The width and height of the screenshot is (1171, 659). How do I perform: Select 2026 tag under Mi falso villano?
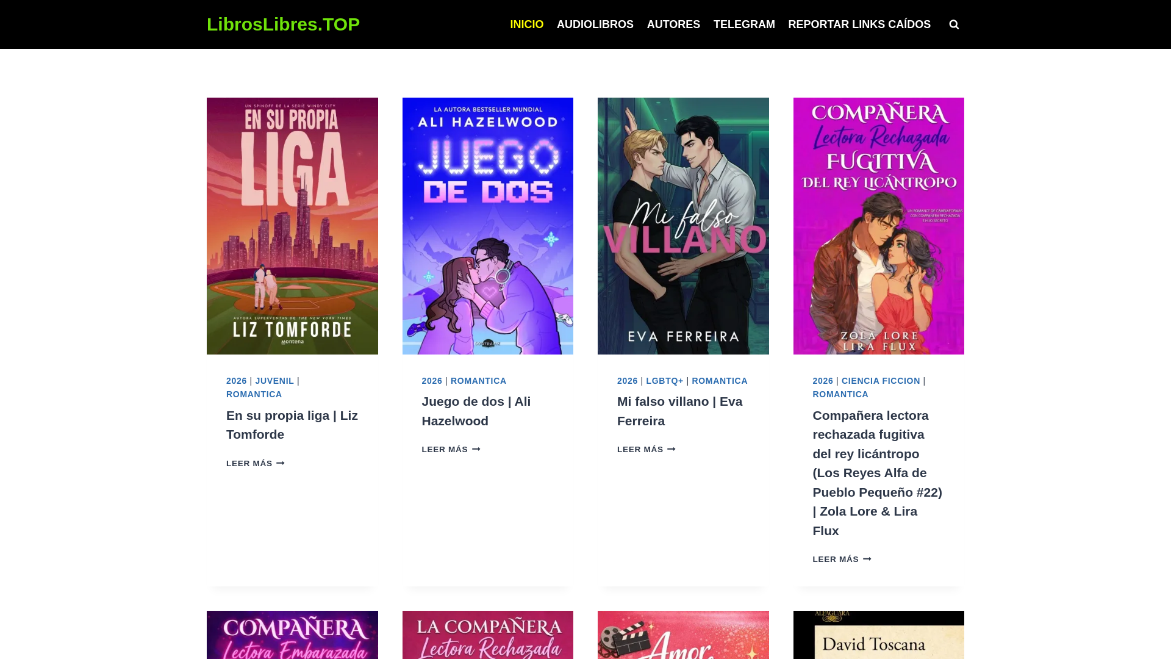(x=628, y=381)
